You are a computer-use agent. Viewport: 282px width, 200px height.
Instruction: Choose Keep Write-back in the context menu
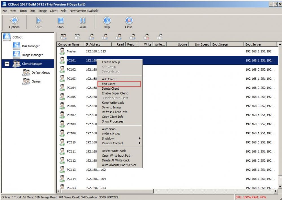pos(120,102)
